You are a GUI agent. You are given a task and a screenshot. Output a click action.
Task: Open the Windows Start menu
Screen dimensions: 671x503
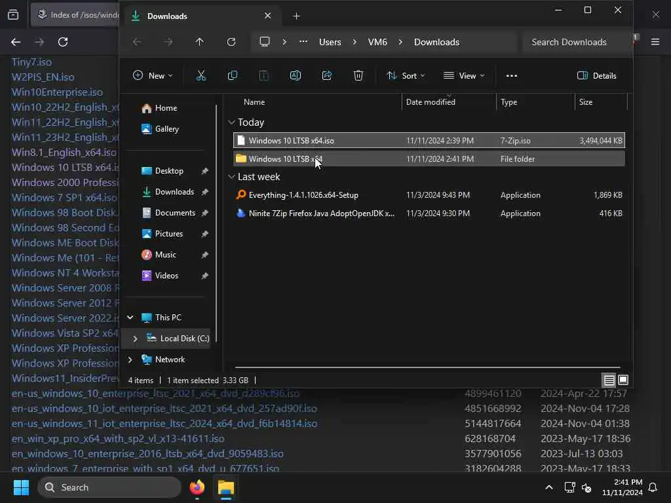(21, 487)
